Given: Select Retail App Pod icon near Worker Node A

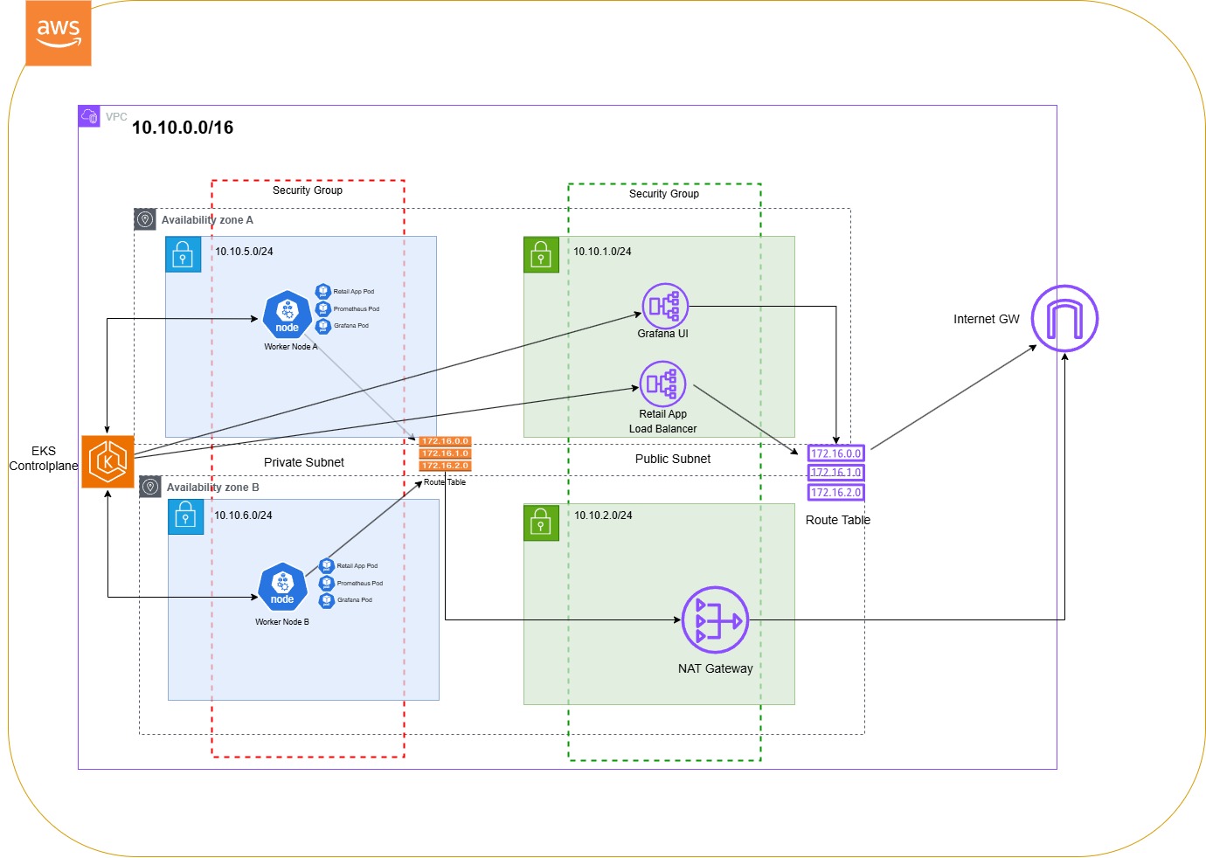Looking at the screenshot, I should click(x=322, y=291).
